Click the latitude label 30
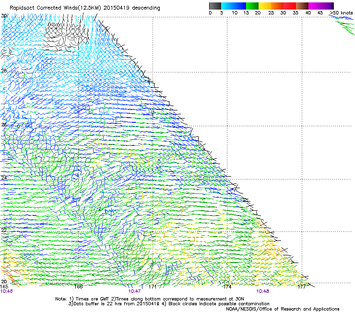Viewport: 355px width, 312px height. click(4, 16)
